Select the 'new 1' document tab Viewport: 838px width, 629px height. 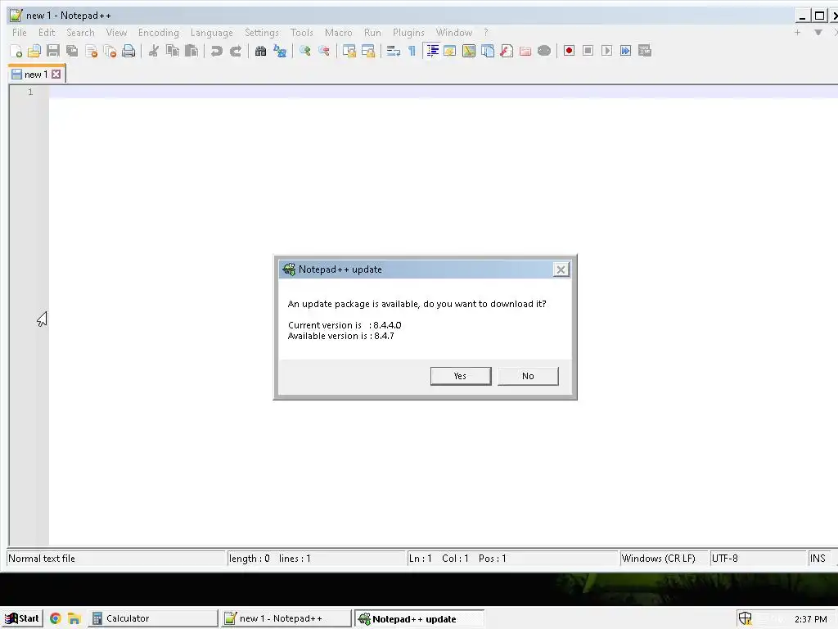36,75
